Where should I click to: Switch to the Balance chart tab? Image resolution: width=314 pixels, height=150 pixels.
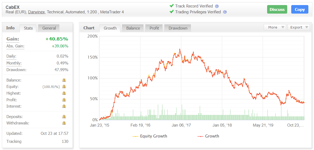133,28
